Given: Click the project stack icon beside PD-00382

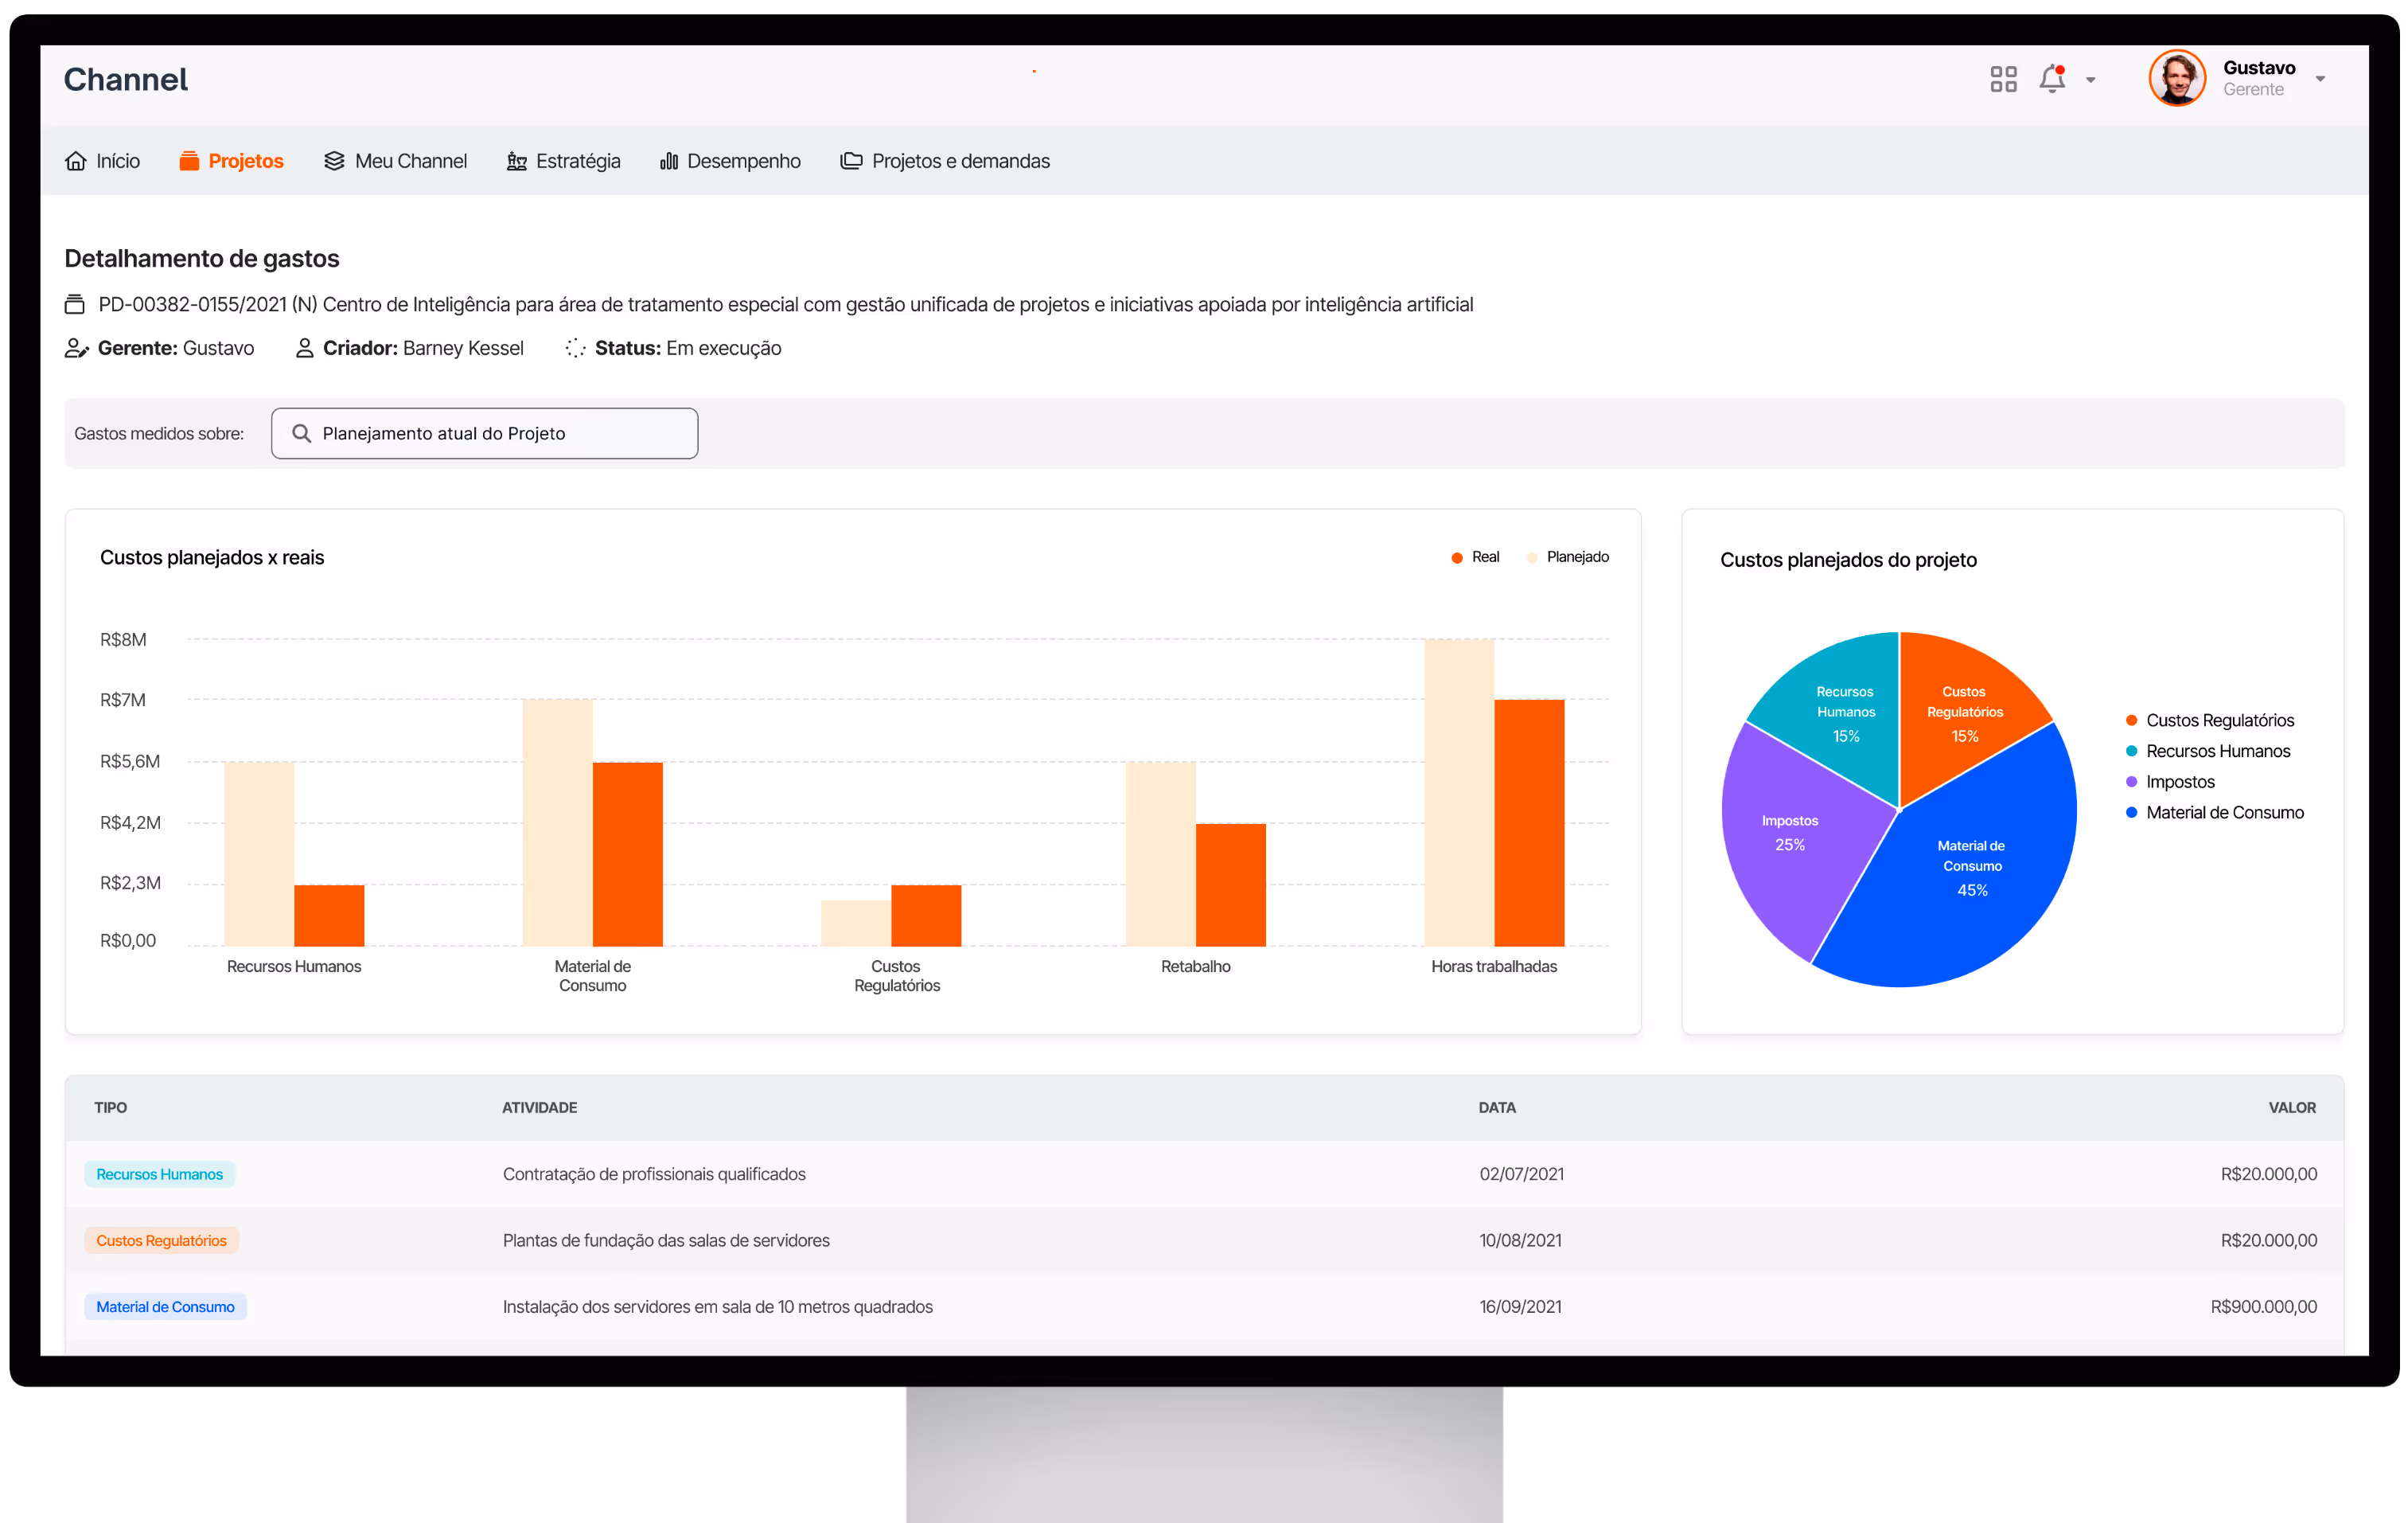Looking at the screenshot, I should [75, 304].
